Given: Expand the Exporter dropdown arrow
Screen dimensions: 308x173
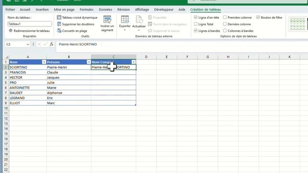Looking at the screenshot, I should coord(125,30).
